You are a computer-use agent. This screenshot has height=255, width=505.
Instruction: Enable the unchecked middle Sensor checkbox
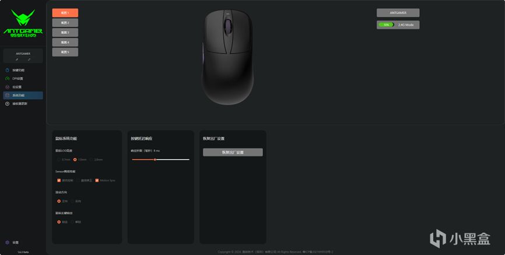pos(78,180)
